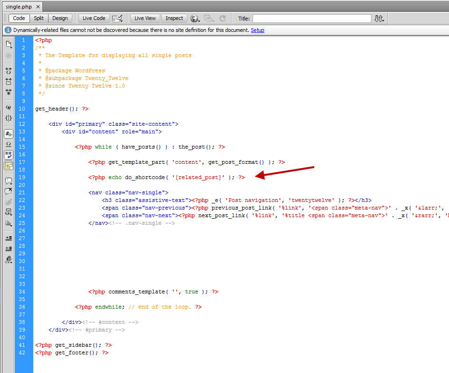Open the Visual Aids eye menu
Image resolution: width=449 pixels, height=373 pixels.
pos(209,19)
